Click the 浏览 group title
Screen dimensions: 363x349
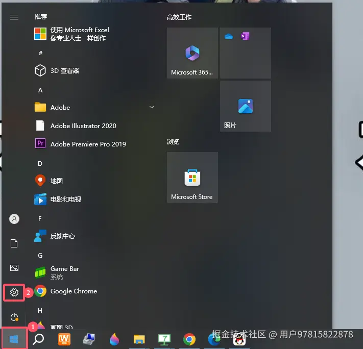pos(173,142)
